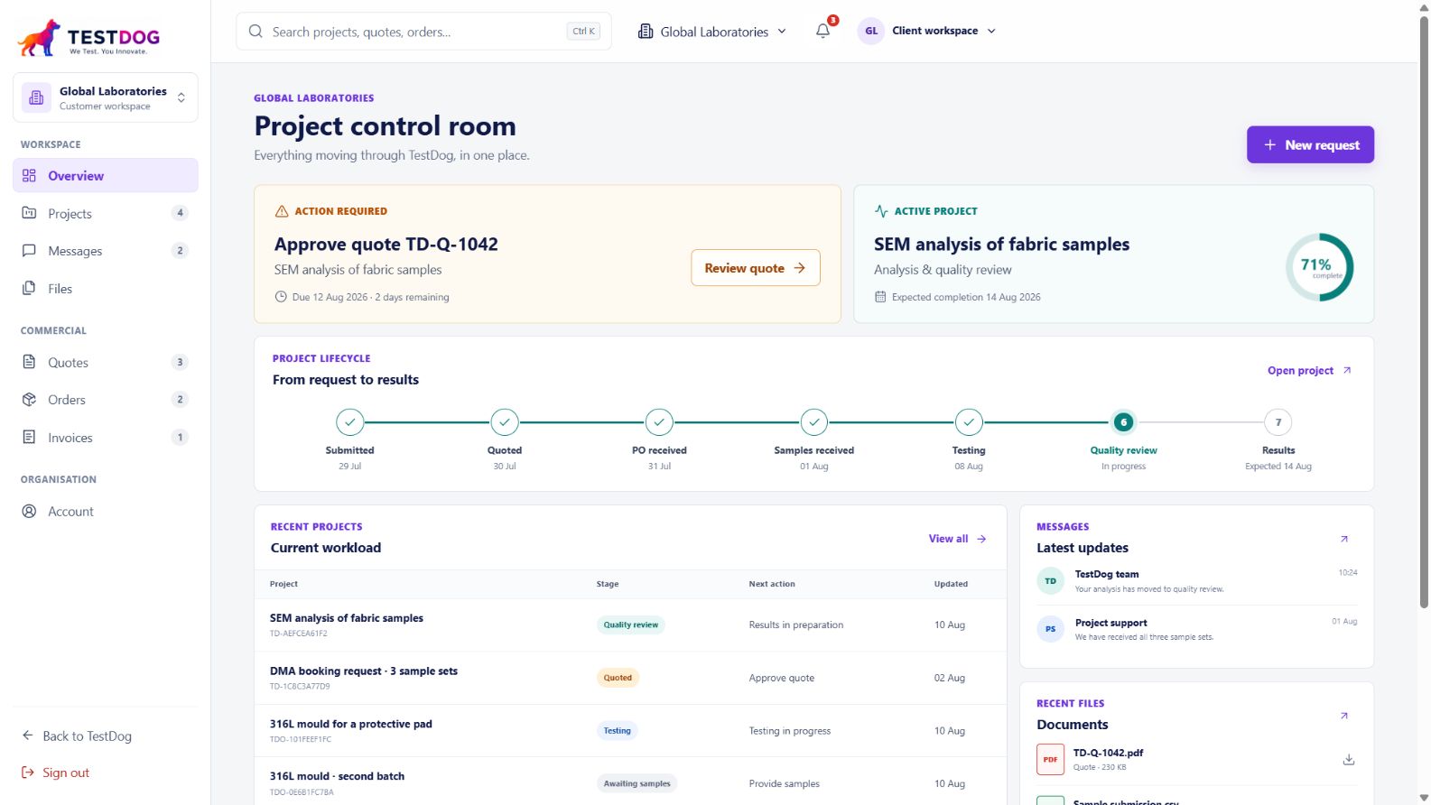Click the Back to TestDog arrow icon
The height and width of the screenshot is (805, 1431).
tap(28, 736)
